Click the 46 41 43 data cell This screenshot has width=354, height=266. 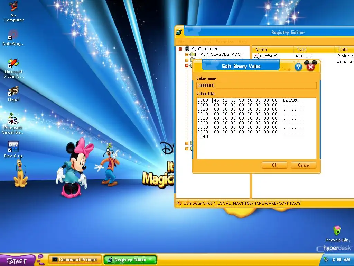click(x=345, y=62)
